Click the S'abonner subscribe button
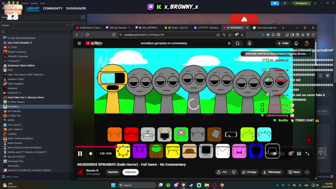Image resolution: width=336 pixels, height=189 pixels. point(130,172)
